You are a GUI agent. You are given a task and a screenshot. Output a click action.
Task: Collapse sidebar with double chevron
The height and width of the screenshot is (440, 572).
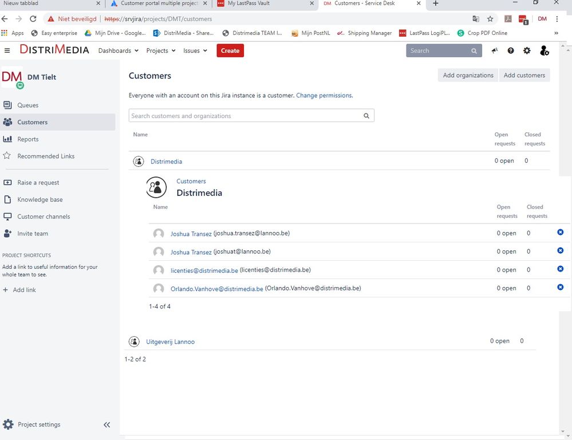tap(106, 425)
